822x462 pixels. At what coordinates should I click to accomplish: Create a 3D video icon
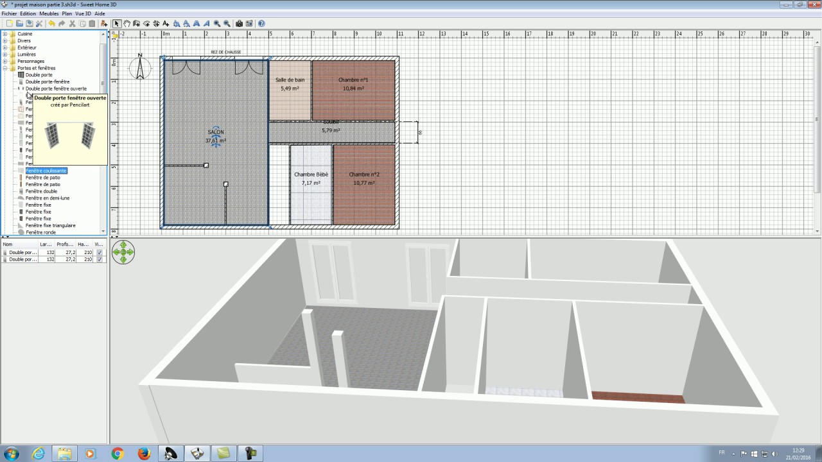point(249,24)
